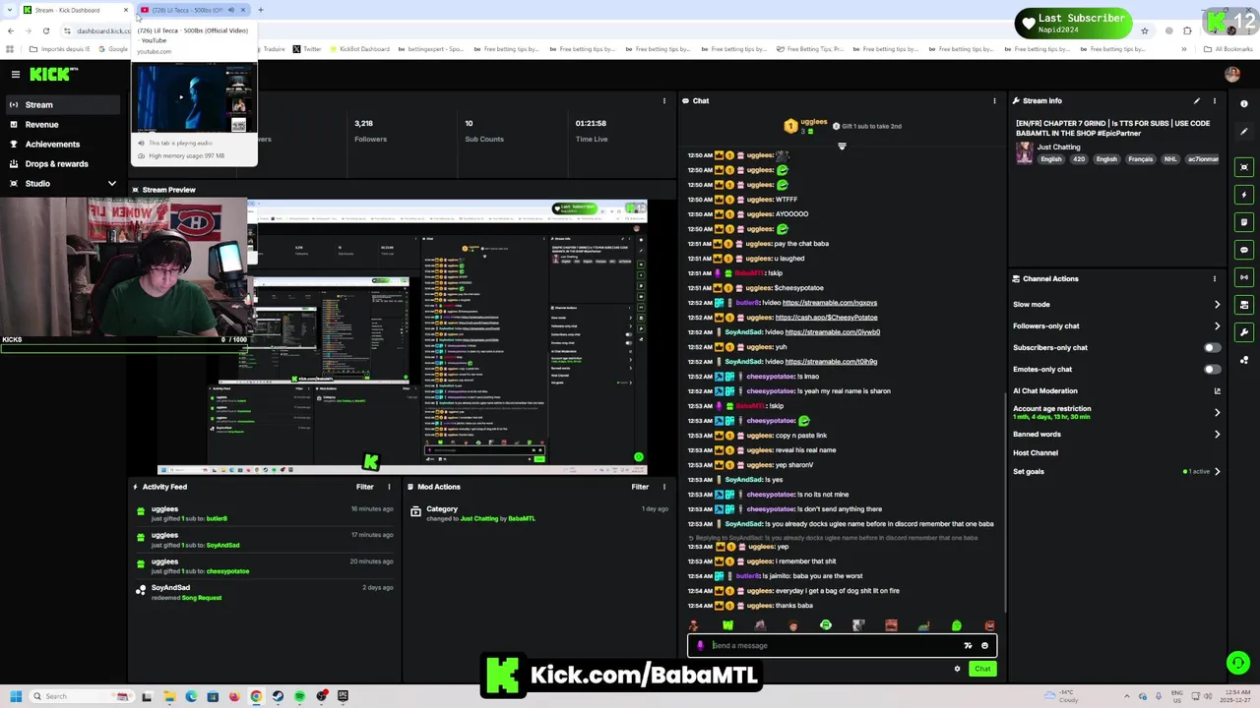
Task: Expand Account age restriction settings
Action: tap(1217, 412)
